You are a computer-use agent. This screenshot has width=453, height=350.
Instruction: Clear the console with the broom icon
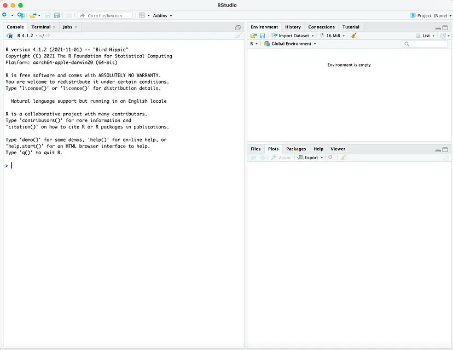click(239, 36)
